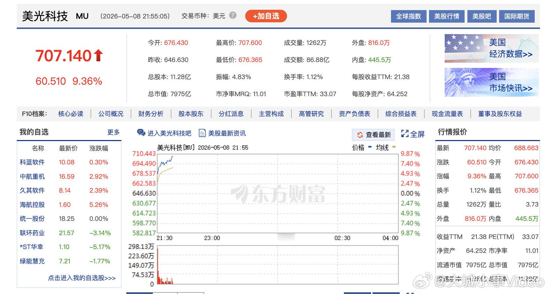Click 量比 value 3.73

[532, 204]
